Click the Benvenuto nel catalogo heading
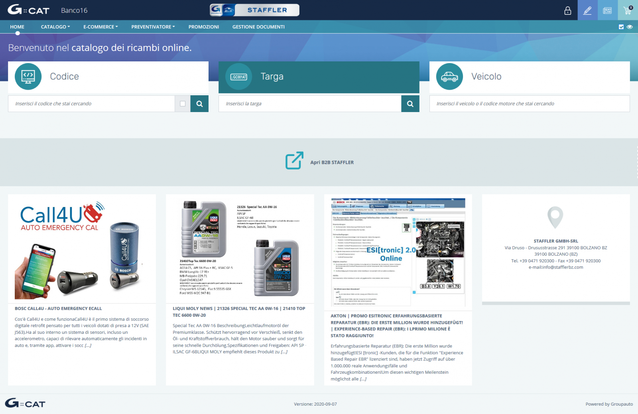 100,48
